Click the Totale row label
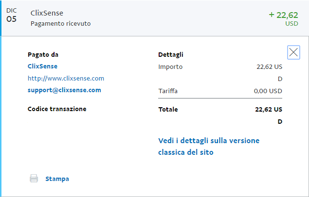This screenshot has height=197, width=309. 168,109
